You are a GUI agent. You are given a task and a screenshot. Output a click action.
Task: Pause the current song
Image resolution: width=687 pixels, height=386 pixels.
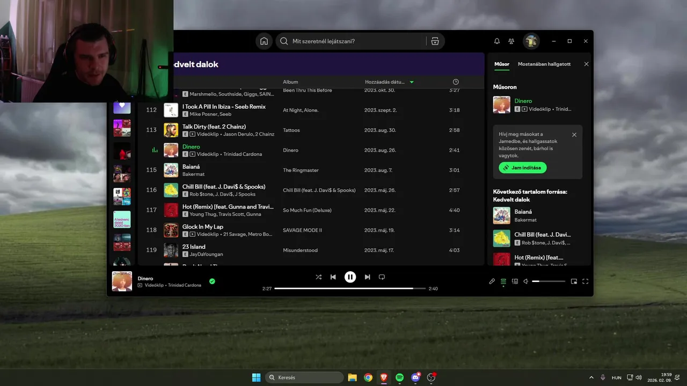tap(350, 277)
